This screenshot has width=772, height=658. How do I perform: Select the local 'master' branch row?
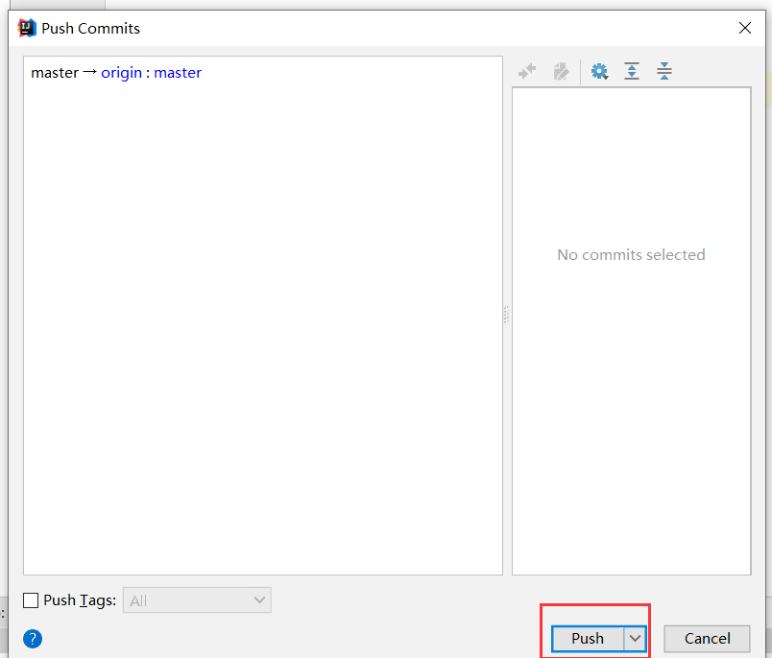tap(263, 73)
